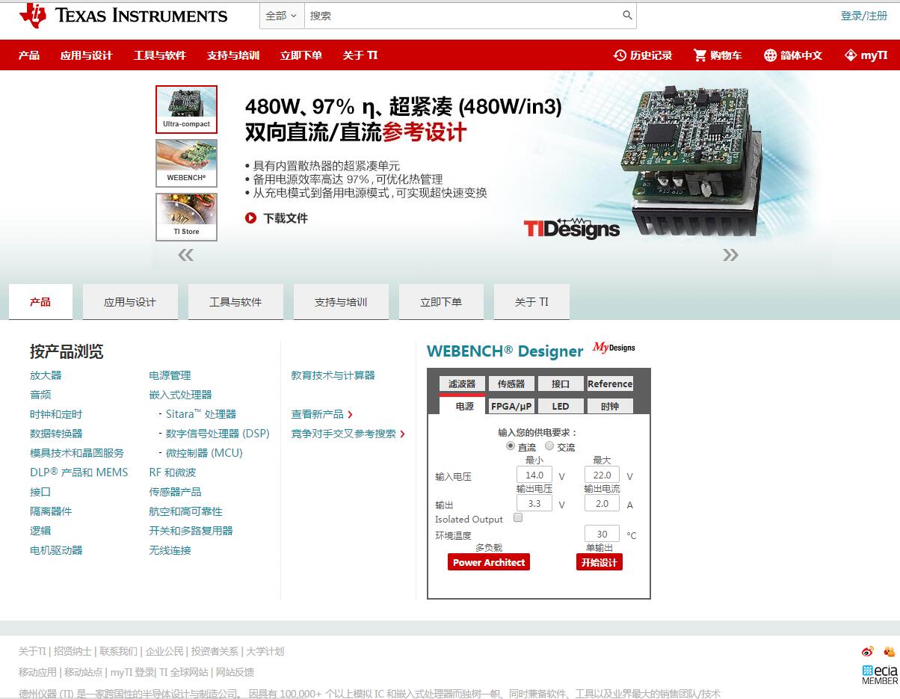900x699 pixels.
Task: Select the WEBENCH FPGA/µP tab
Action: click(x=511, y=406)
